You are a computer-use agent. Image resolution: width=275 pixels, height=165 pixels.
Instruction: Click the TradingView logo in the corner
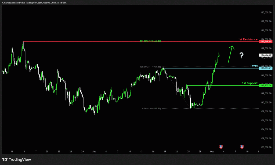pyautogui.click(x=17, y=160)
